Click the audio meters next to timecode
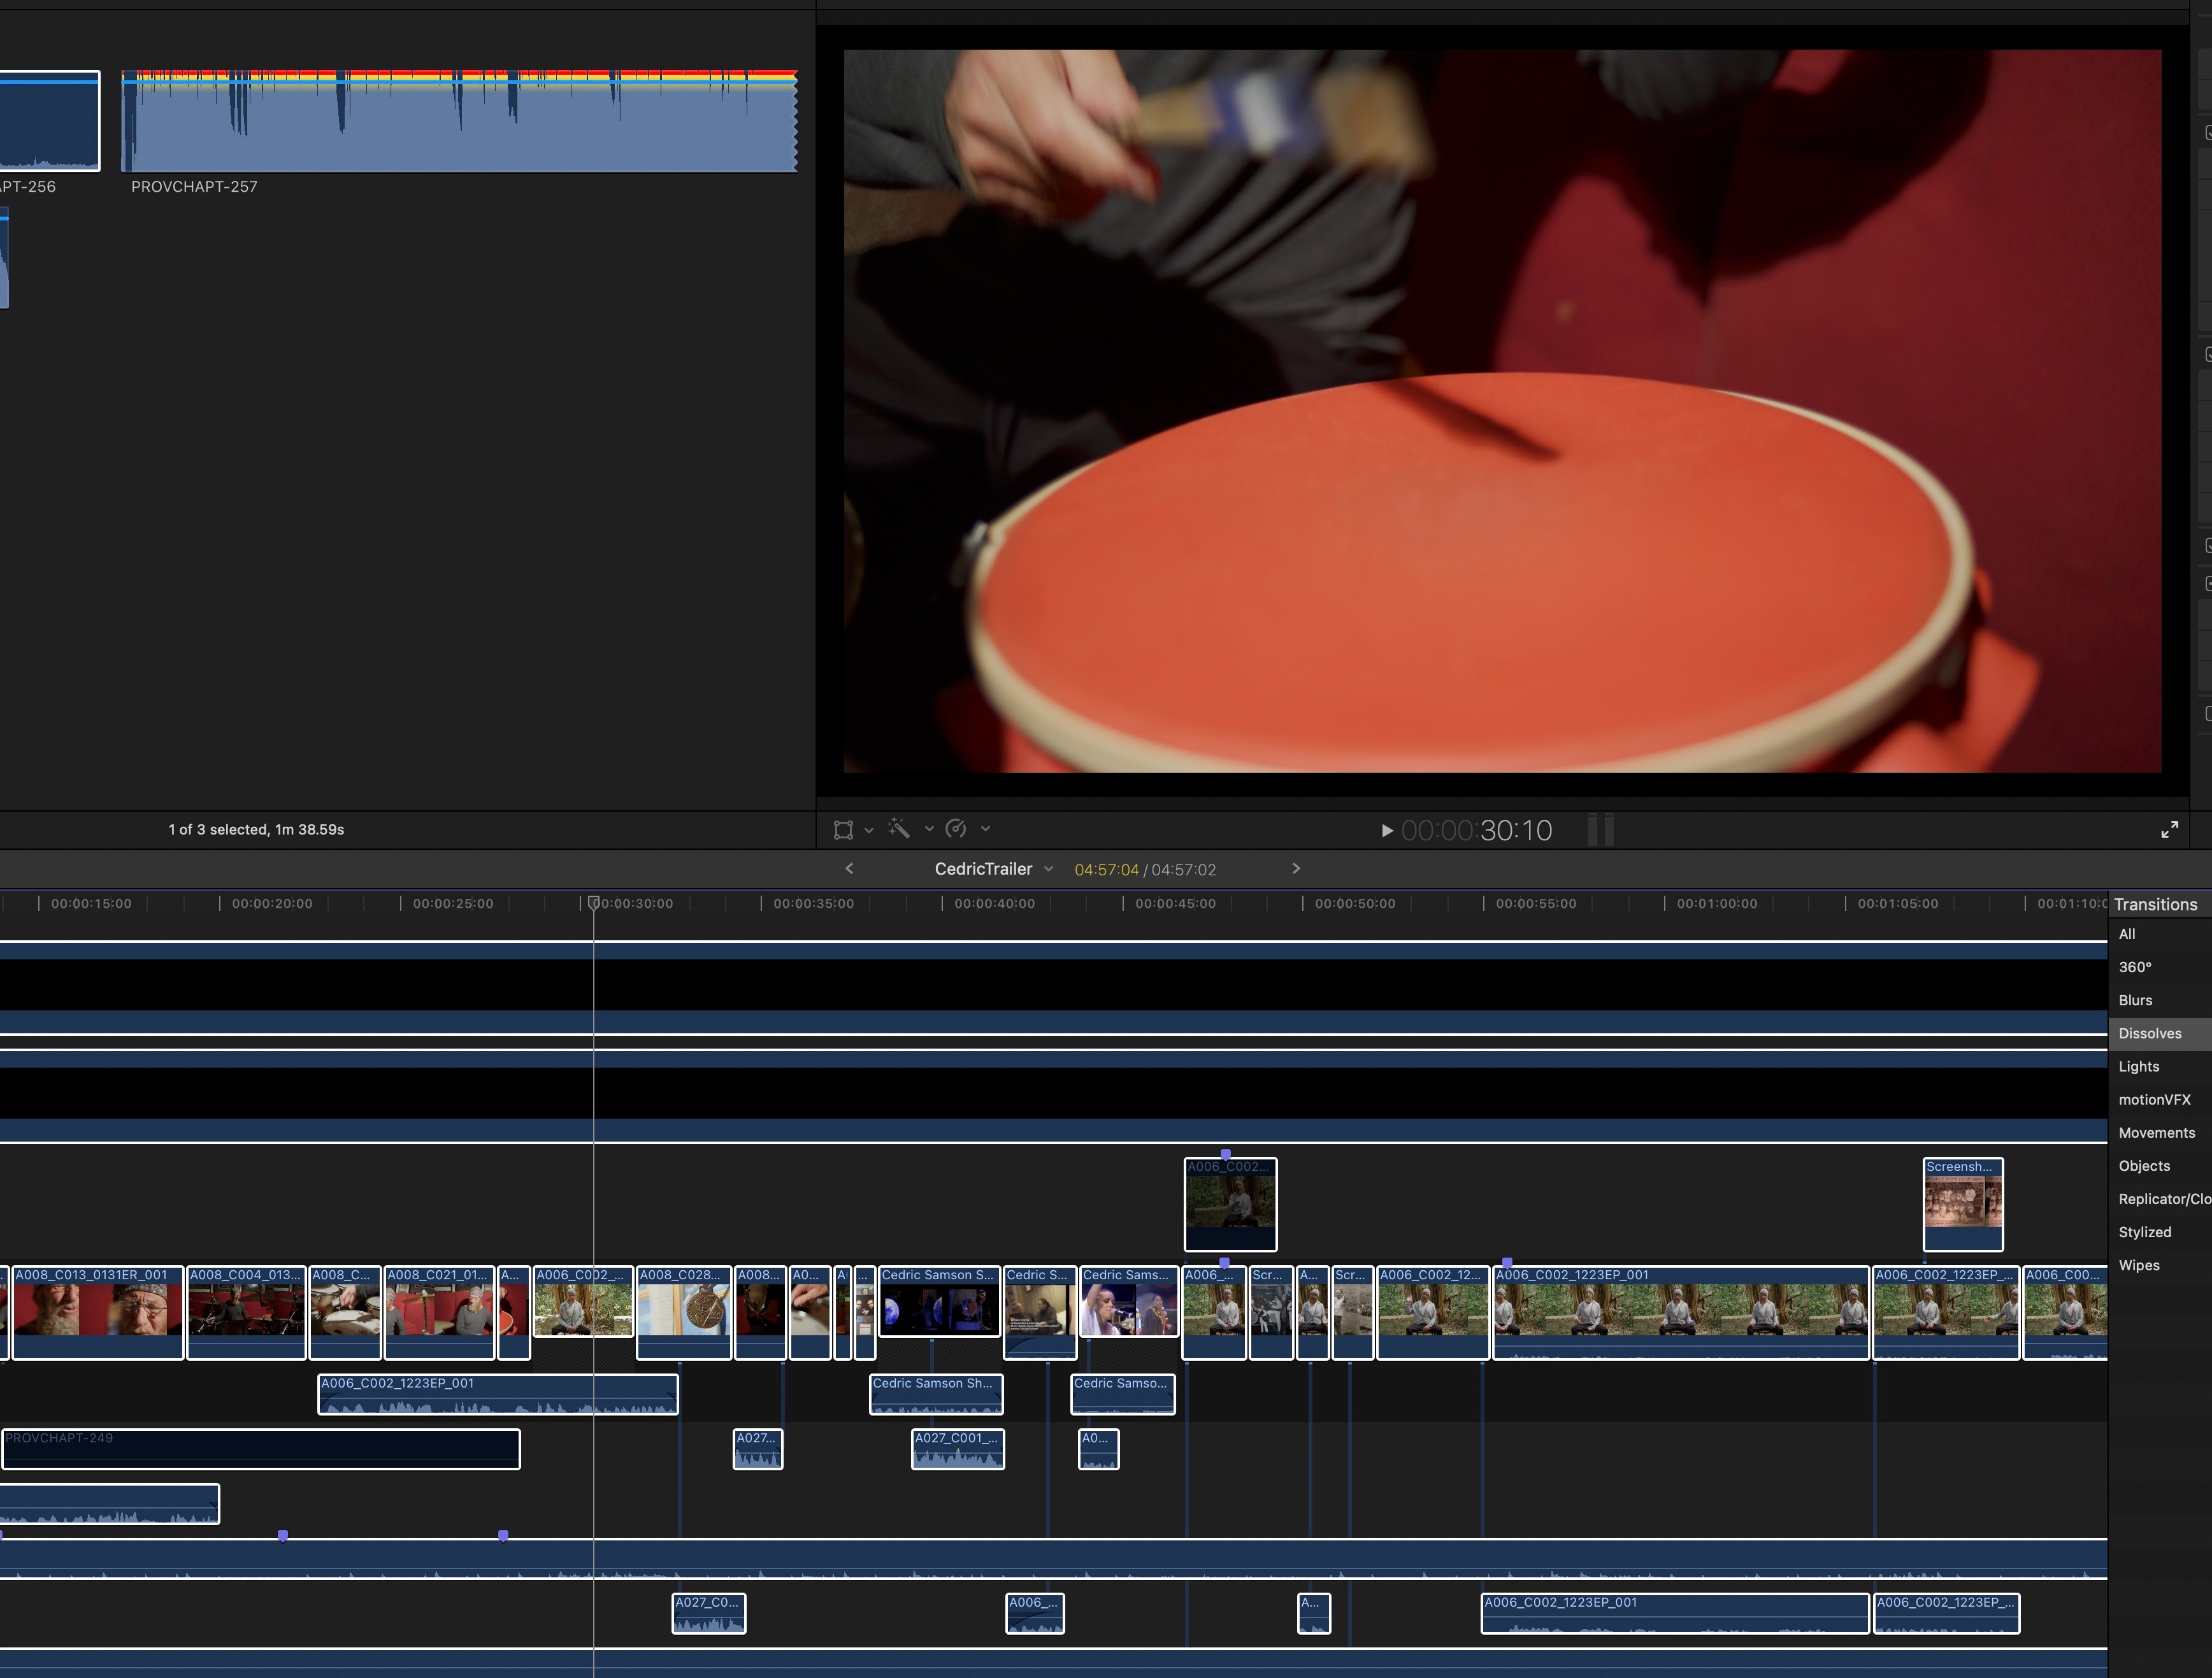 click(x=1600, y=830)
